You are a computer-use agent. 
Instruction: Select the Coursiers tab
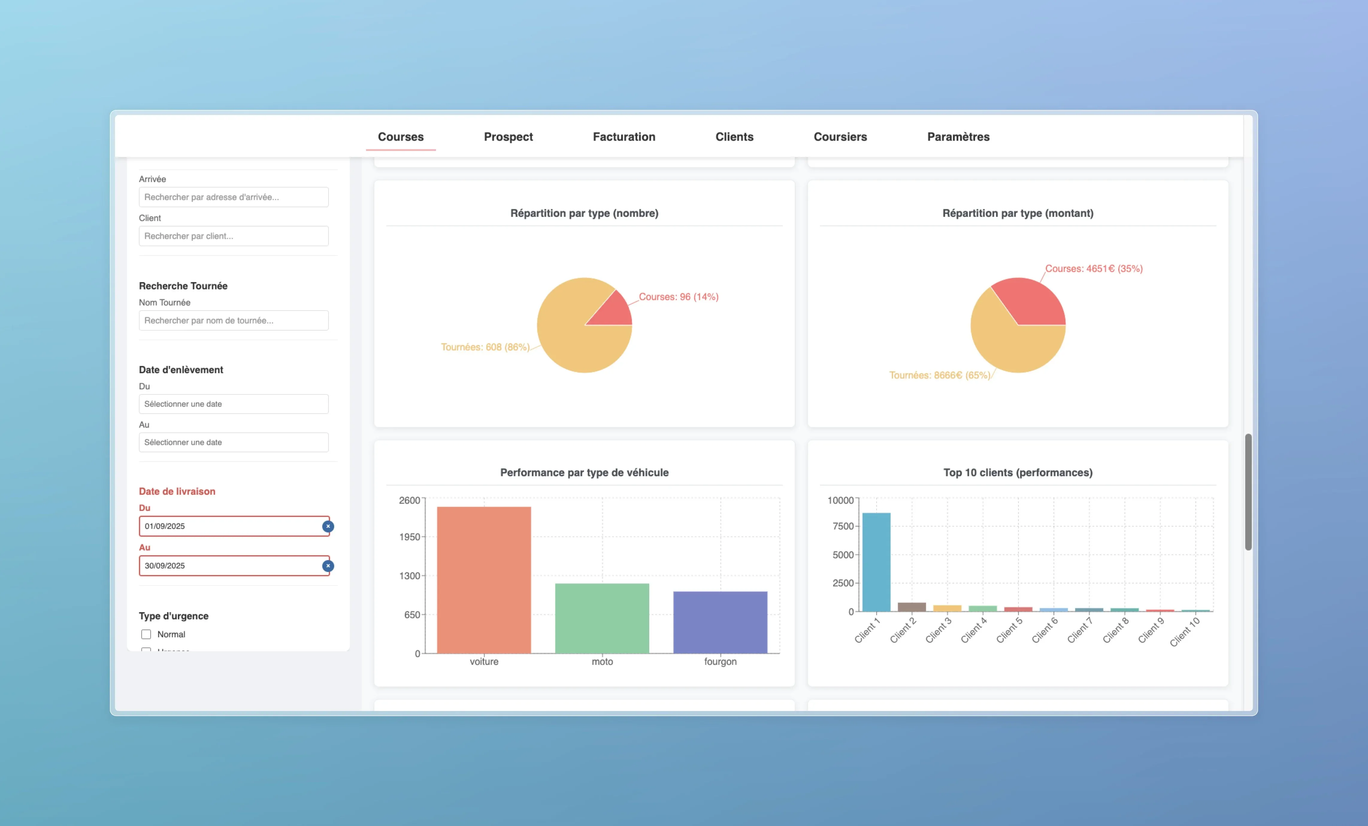(840, 137)
